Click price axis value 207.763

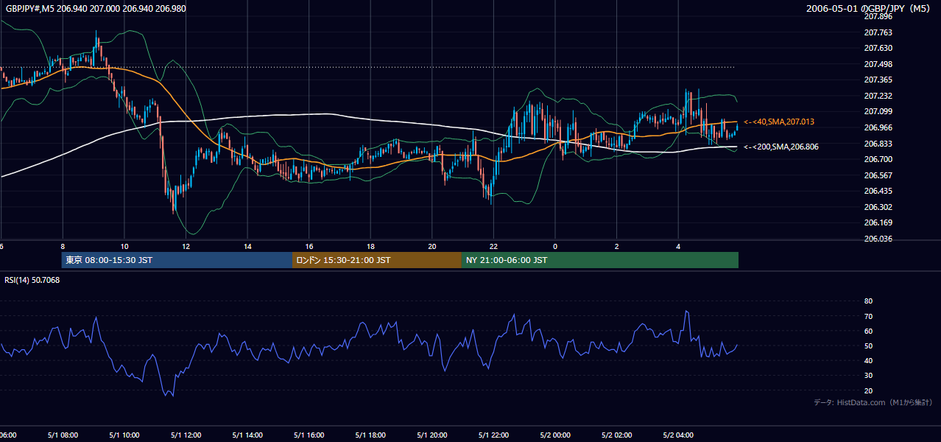click(878, 32)
